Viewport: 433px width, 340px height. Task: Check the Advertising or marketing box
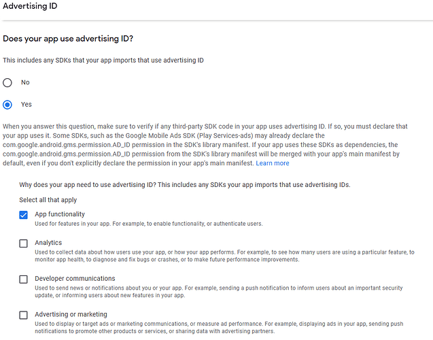coord(24,315)
